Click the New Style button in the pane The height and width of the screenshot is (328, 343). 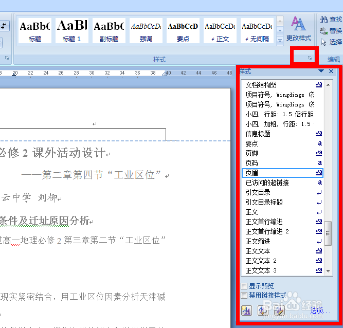click(246, 311)
